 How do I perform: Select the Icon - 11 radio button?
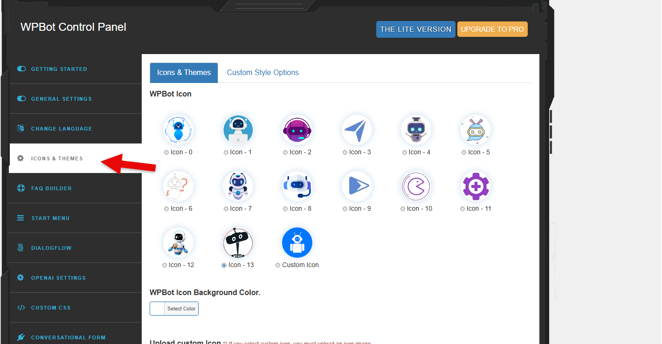[462, 209]
